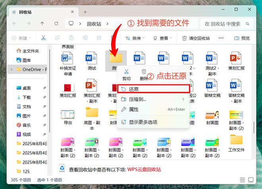Image resolution: width=262 pixels, height=189 pixels.
Task: Switch to details view using the status bar icon
Action: point(242,179)
